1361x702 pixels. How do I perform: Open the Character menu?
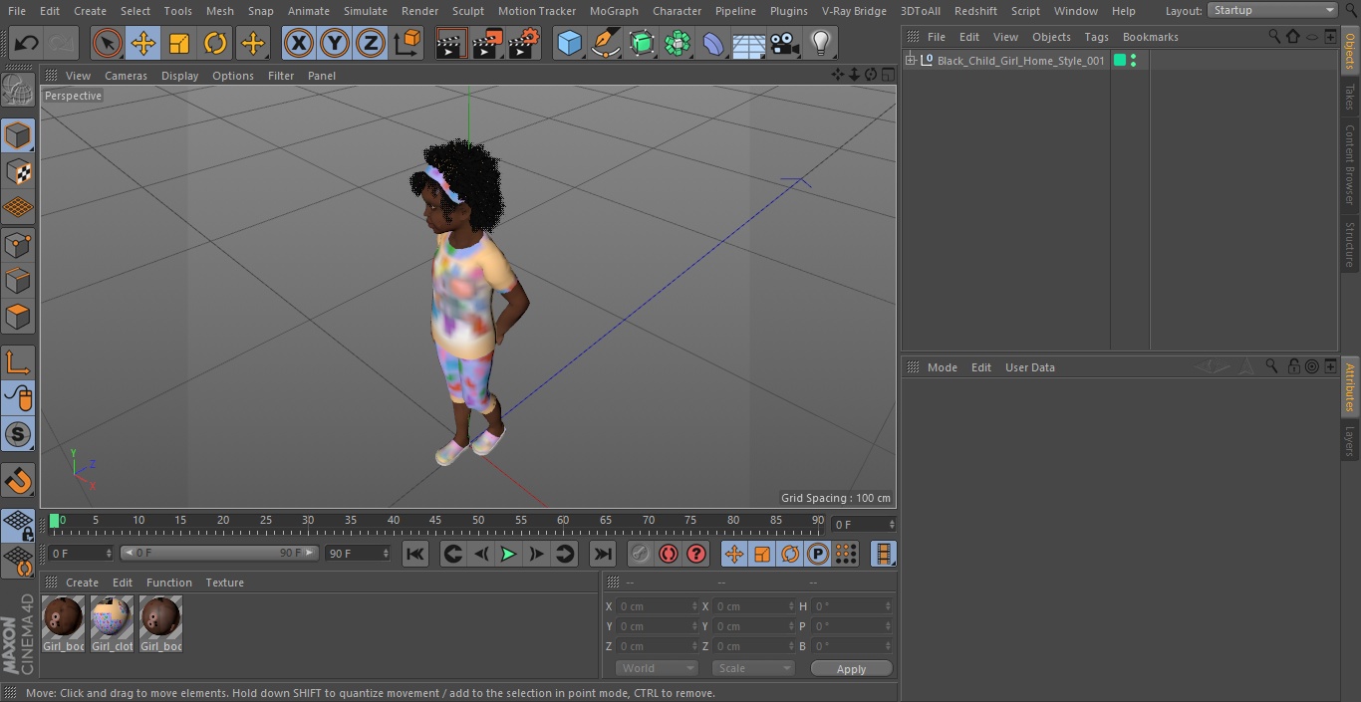coord(677,11)
